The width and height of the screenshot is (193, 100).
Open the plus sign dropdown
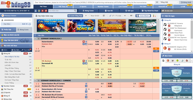(86, 16)
